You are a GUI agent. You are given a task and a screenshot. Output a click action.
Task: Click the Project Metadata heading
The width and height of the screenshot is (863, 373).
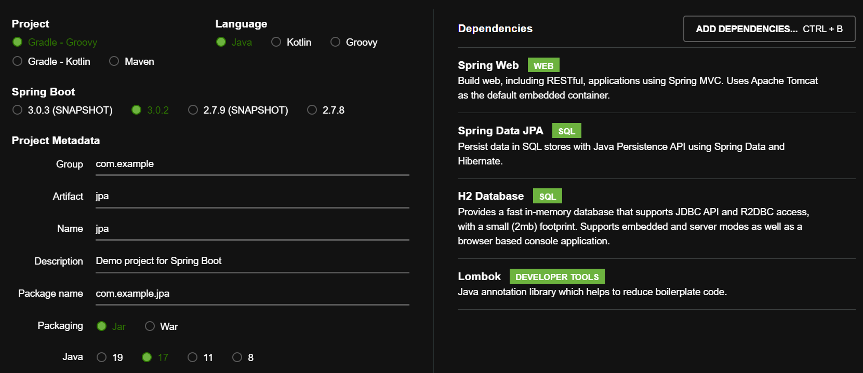click(56, 141)
